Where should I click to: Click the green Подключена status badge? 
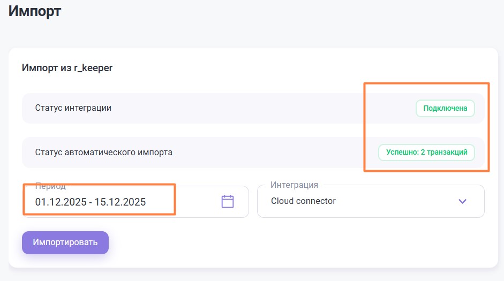pos(445,108)
